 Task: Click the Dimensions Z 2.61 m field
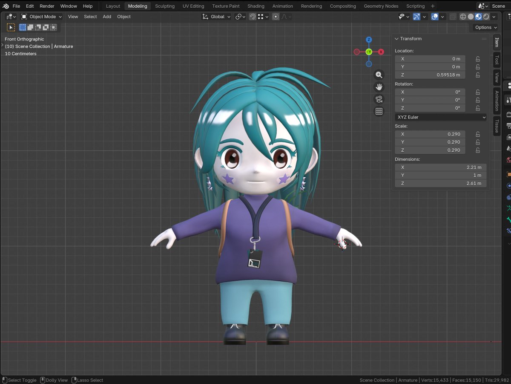click(x=440, y=183)
